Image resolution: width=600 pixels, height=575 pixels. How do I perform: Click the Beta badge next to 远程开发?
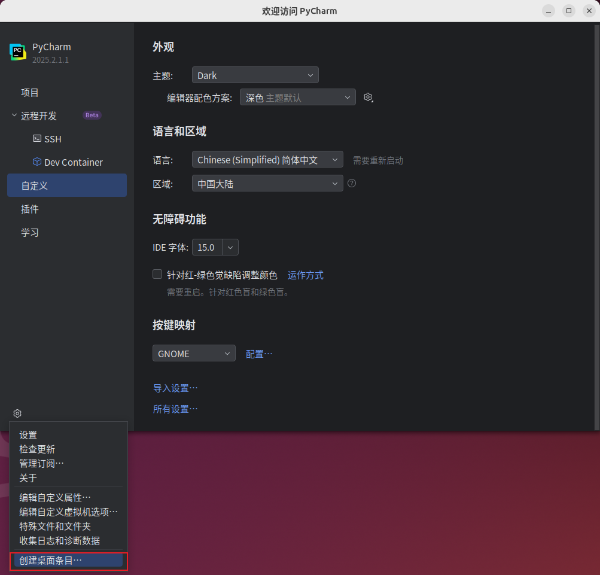coord(92,115)
